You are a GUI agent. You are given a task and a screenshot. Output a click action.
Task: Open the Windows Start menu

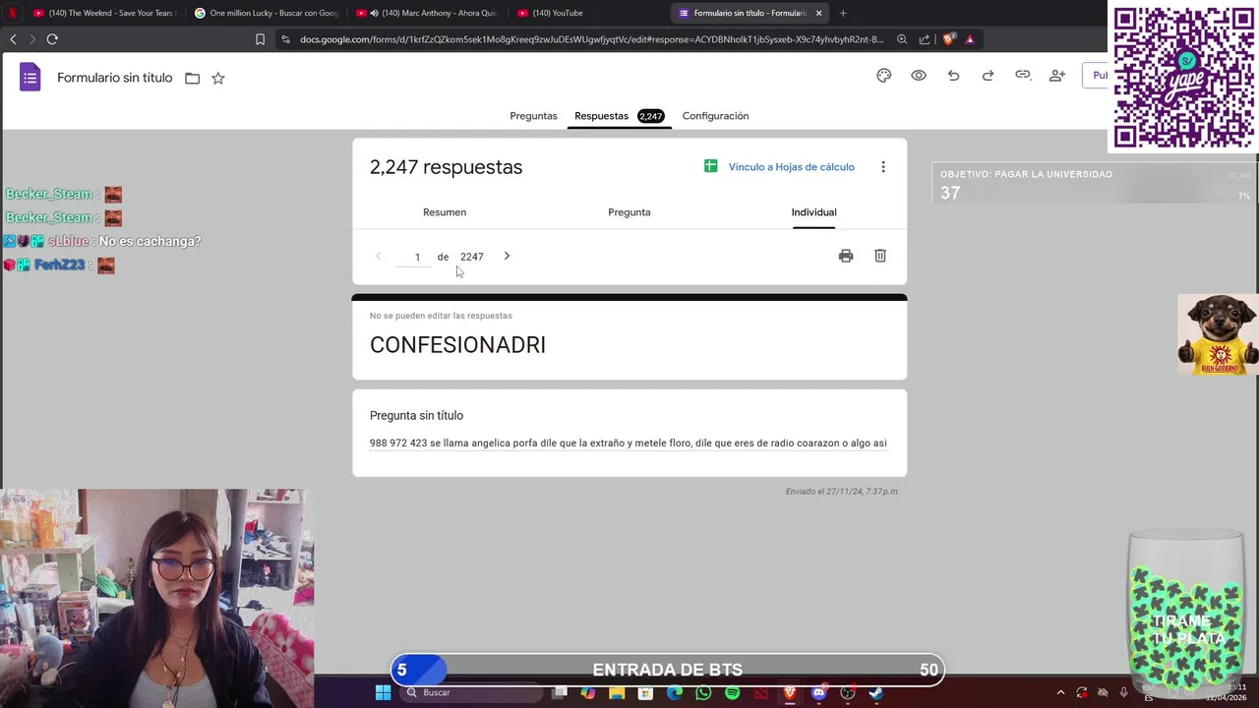pos(383,693)
